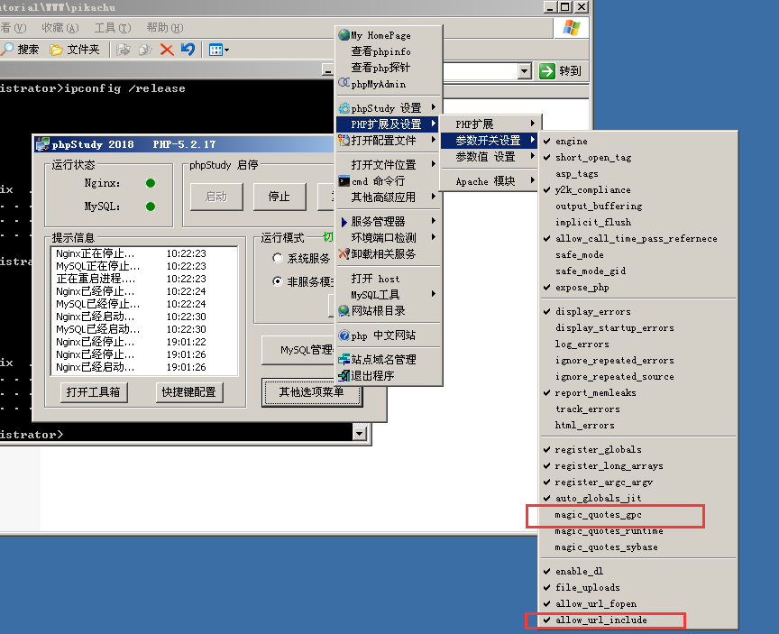779x634 pixels.
Task: Click the 卸载相关服务 uninstall icon
Action: point(344,253)
